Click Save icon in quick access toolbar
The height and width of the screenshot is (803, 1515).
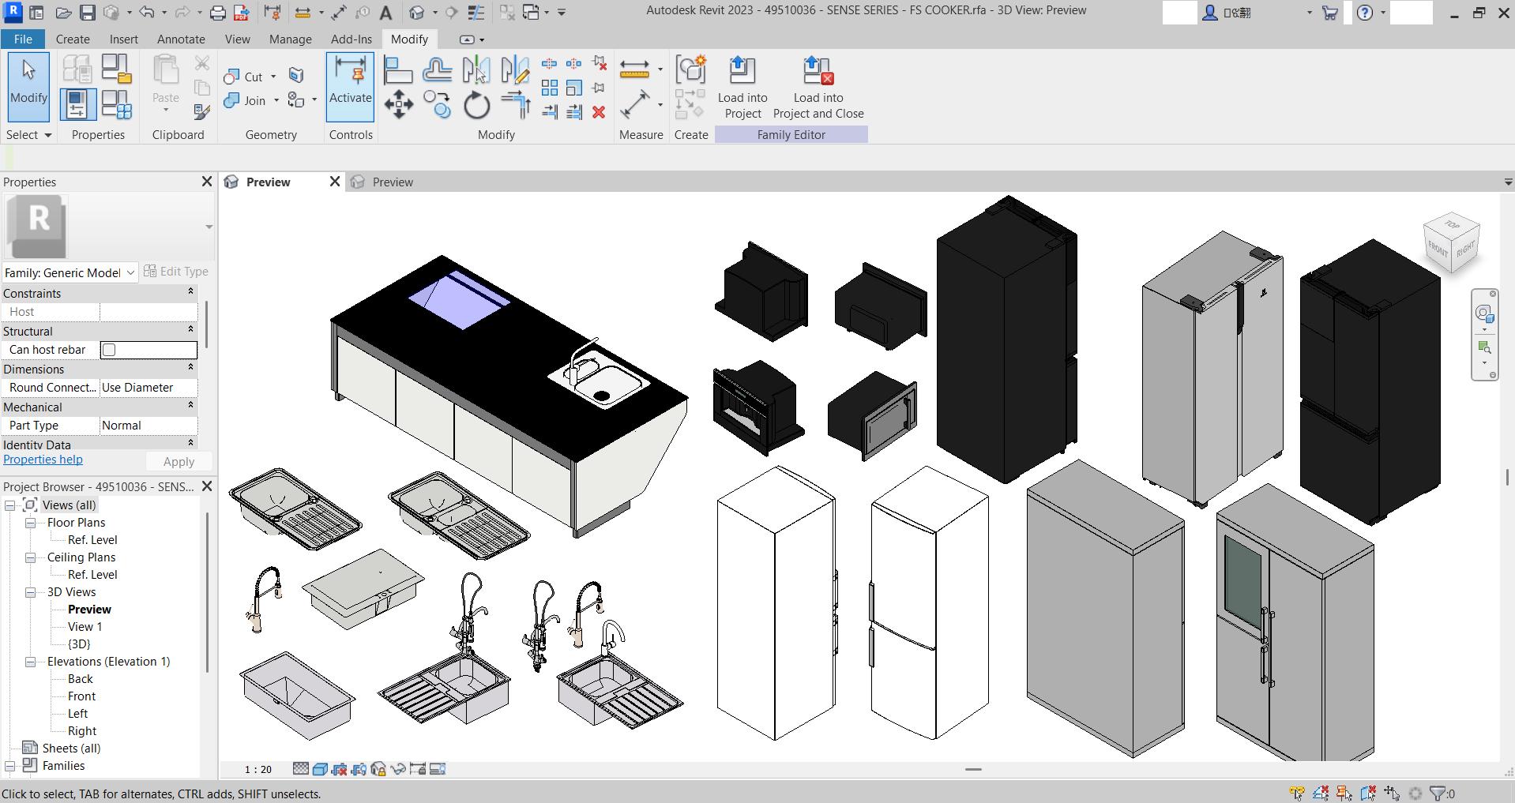tap(88, 13)
